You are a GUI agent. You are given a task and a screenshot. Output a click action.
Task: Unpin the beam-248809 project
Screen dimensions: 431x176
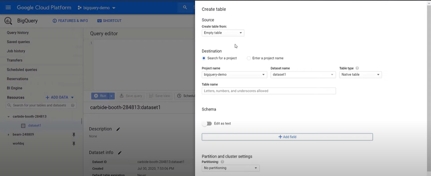(x=74, y=135)
